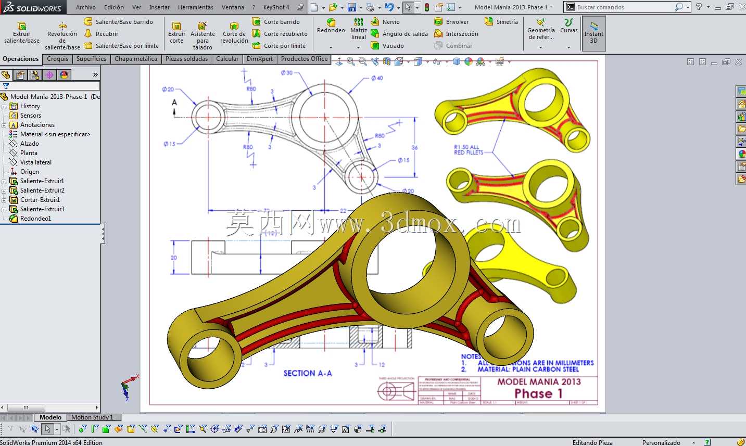This screenshot has height=446, width=746.
Task: Toggle the selection arrow in filter toolbar
Action: point(47,429)
